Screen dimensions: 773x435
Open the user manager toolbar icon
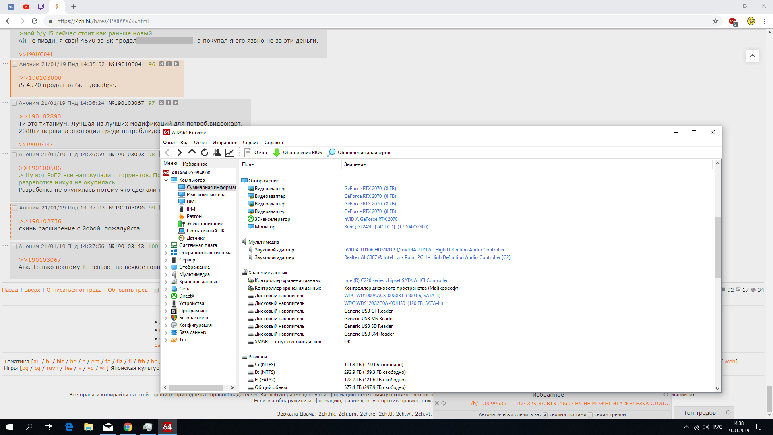tap(217, 153)
